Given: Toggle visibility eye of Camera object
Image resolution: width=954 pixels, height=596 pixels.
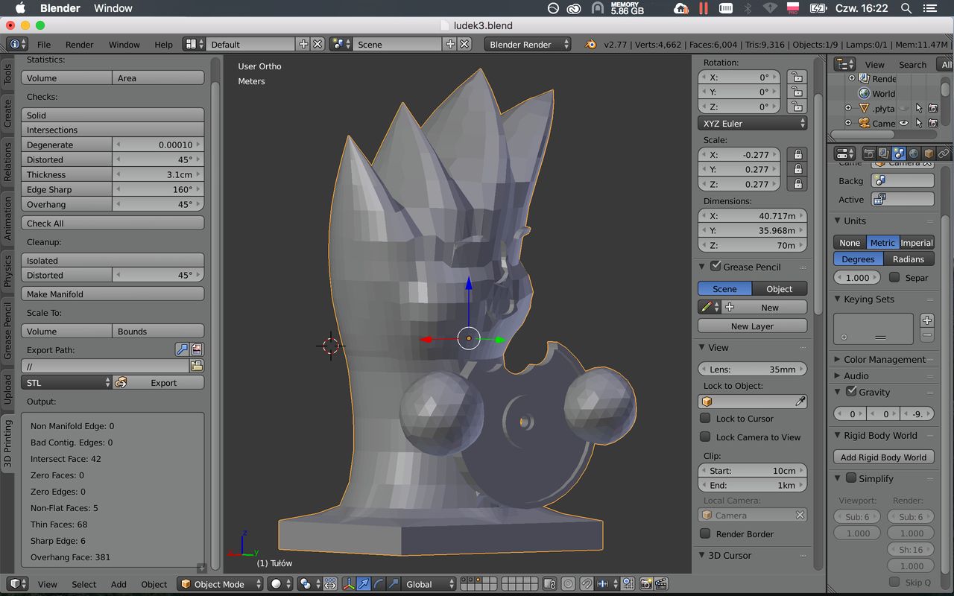Looking at the screenshot, I should coord(903,124).
